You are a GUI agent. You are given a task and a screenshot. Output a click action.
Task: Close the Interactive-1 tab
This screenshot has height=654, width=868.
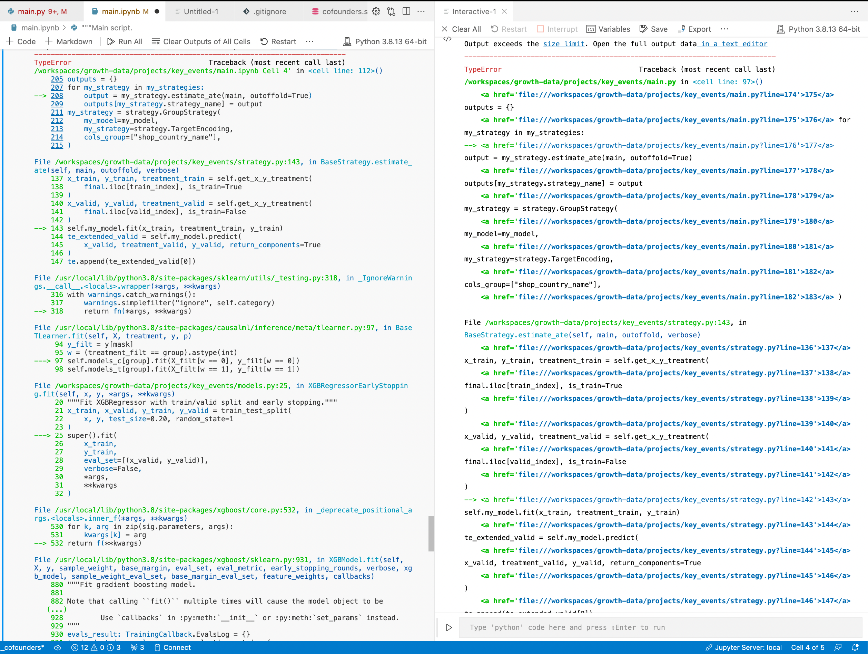pyautogui.click(x=505, y=11)
